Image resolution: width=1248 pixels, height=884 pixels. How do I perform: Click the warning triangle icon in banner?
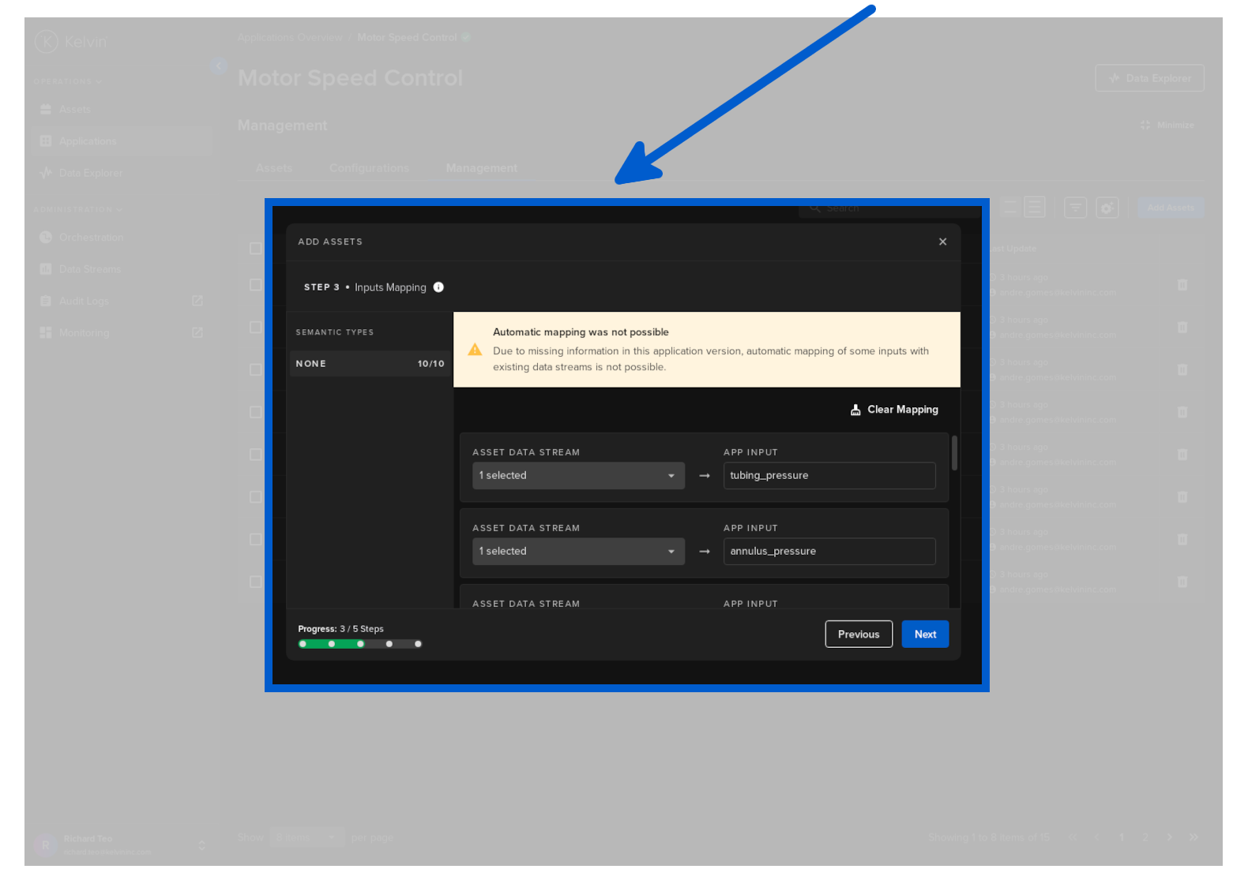click(x=475, y=350)
